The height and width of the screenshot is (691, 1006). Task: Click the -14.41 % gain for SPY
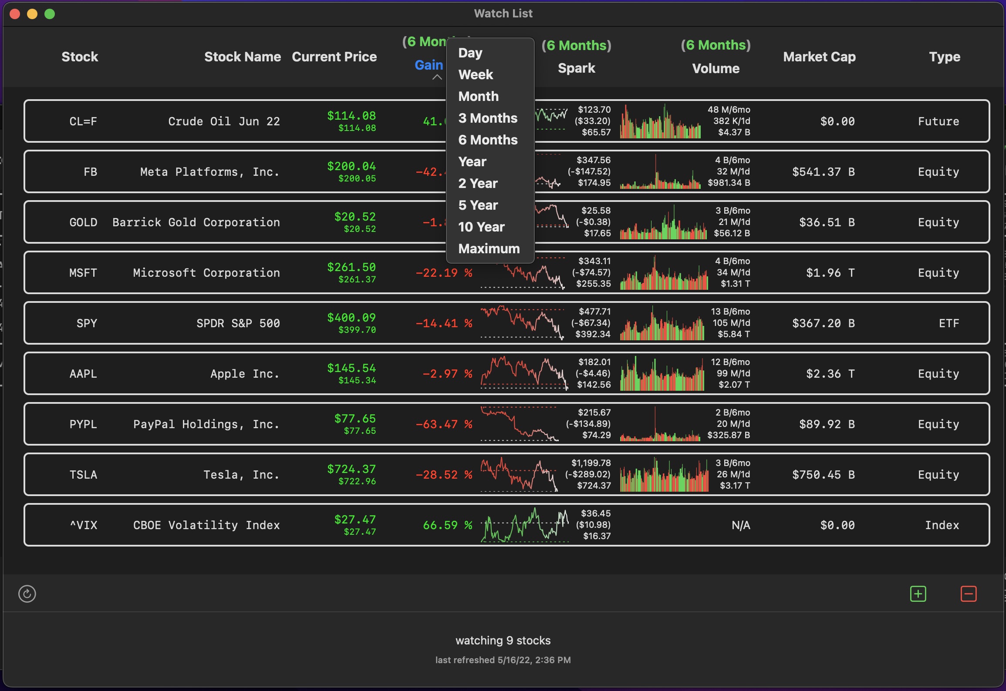[444, 323]
